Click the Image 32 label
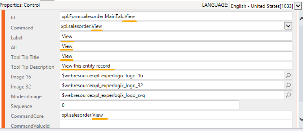This screenshot has height=133, width=303. coord(21,87)
